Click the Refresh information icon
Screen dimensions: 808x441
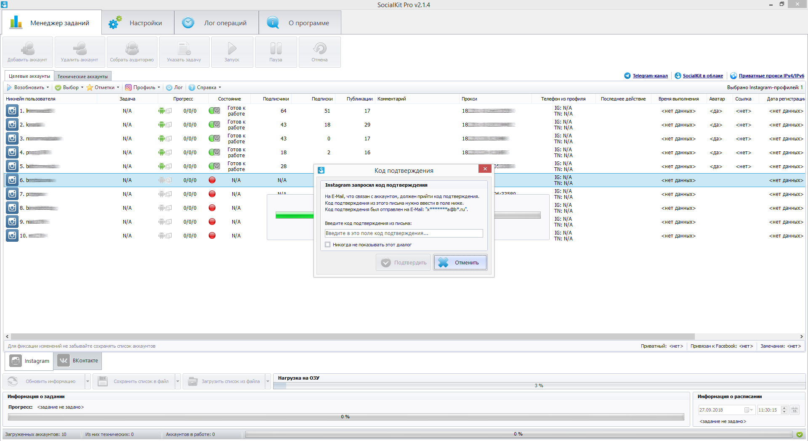coord(13,381)
